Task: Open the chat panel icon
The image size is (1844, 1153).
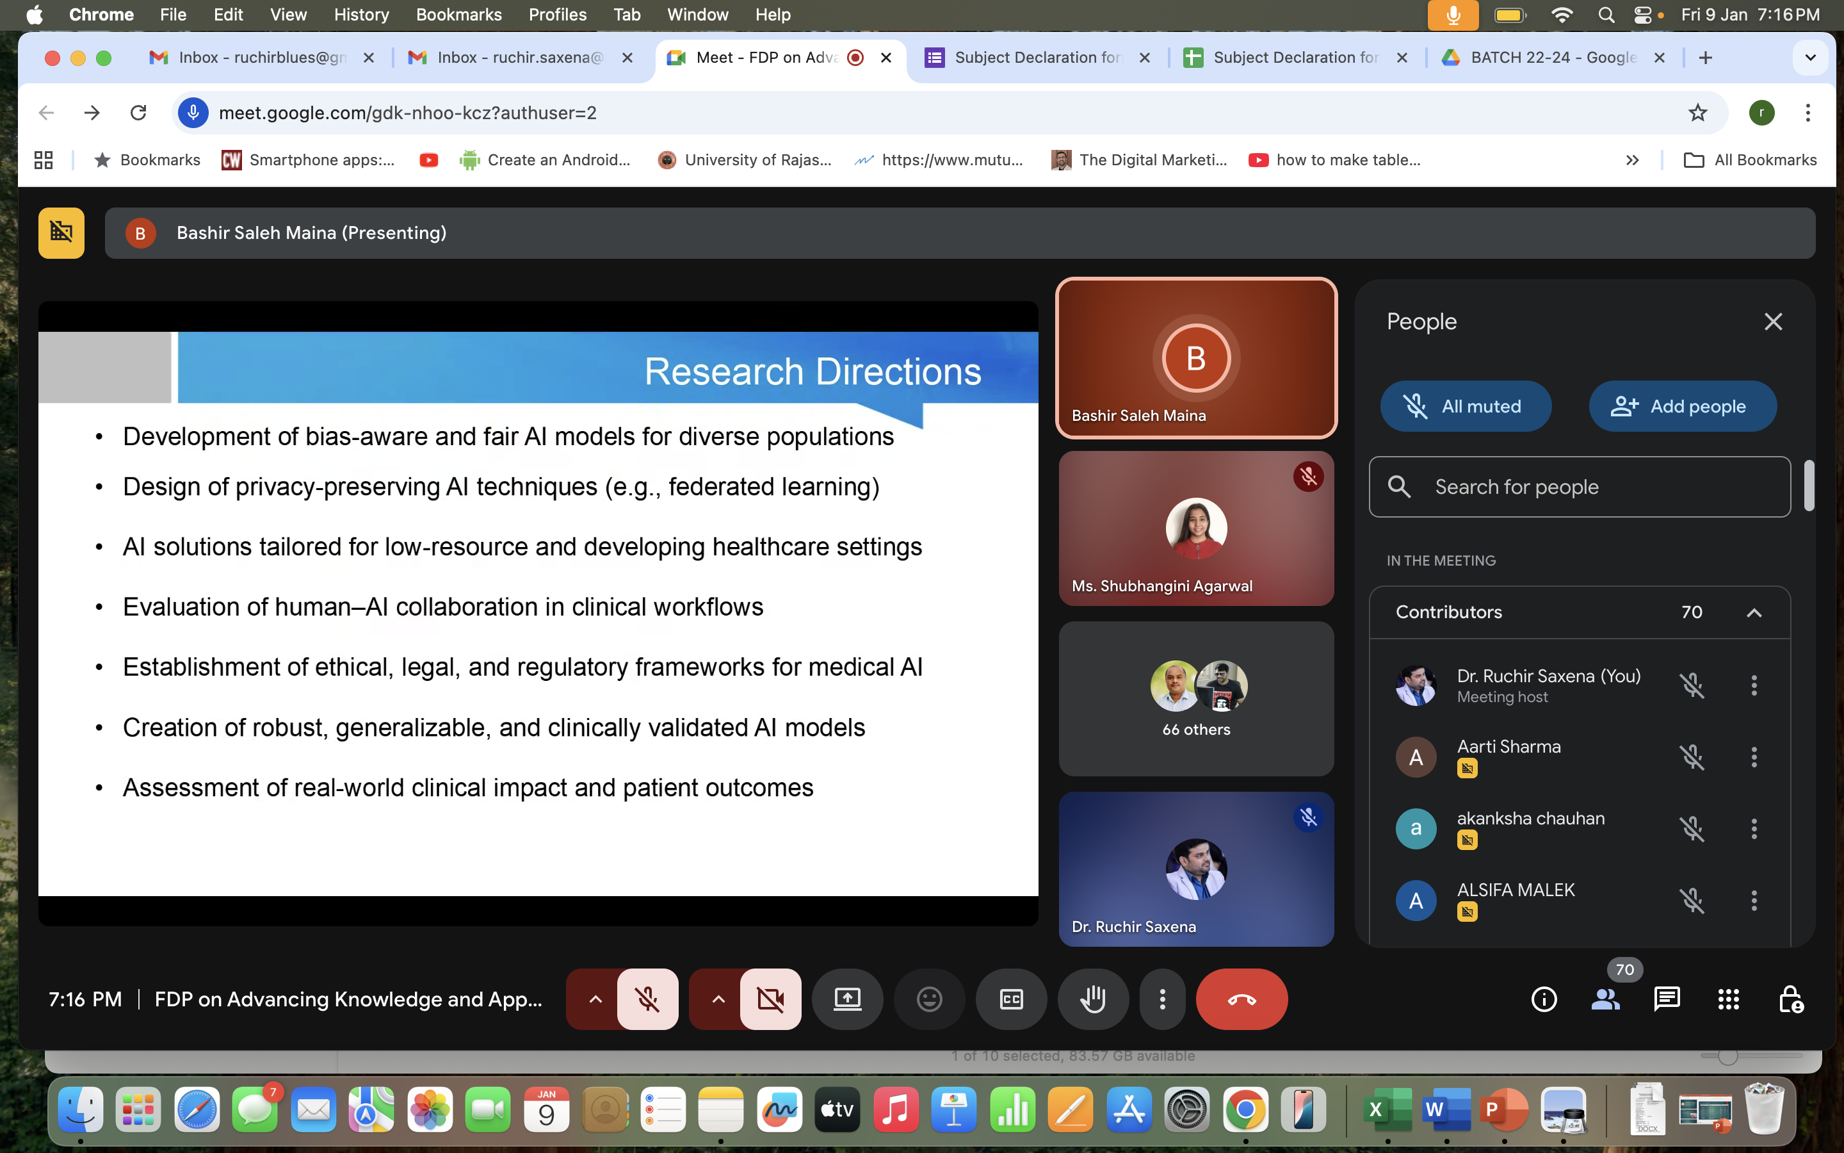Action: click(x=1667, y=999)
